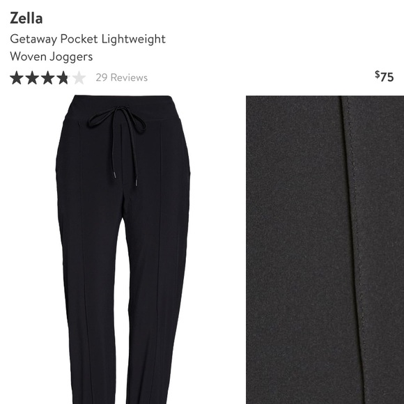Click the drawstring bow on joggers photo

pyautogui.click(x=117, y=120)
